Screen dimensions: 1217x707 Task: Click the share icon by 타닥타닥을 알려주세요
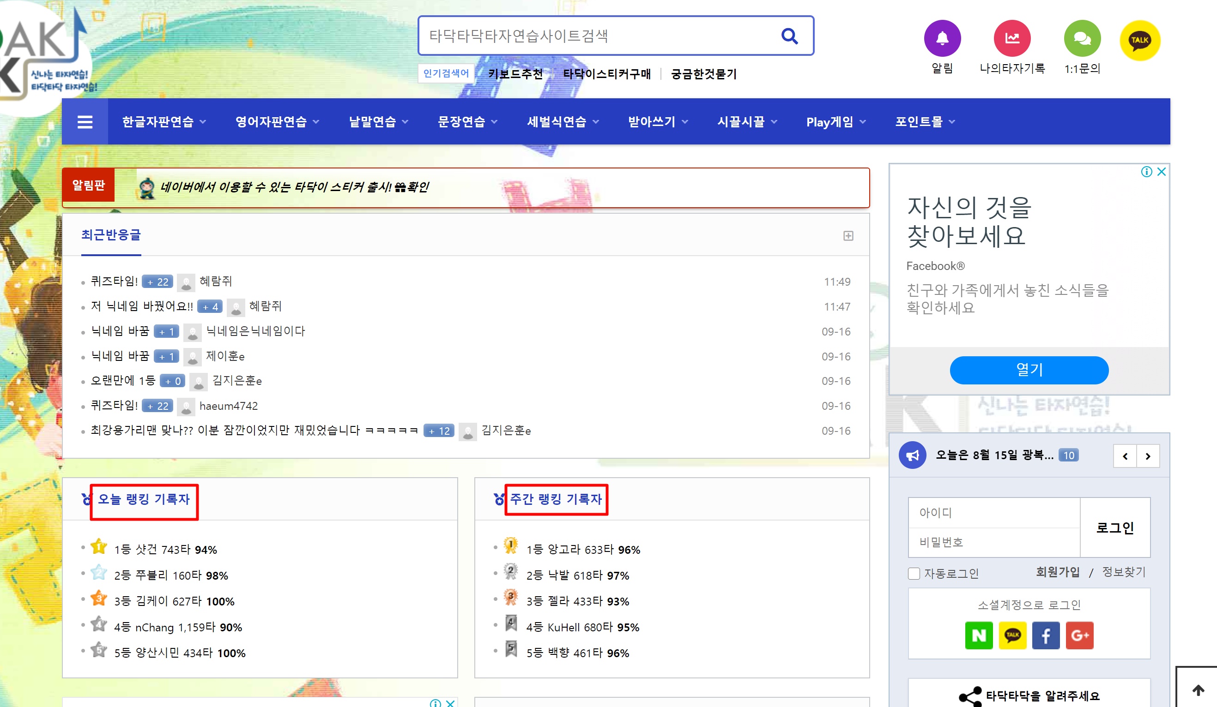tap(970, 696)
